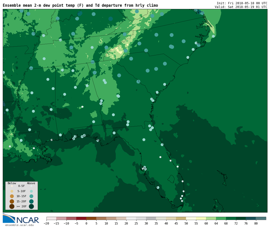This screenshot has height=228, width=270.
Task: Click the 'Init: Fri 2018-05-18 00 UTC' text
Action: 242,3
